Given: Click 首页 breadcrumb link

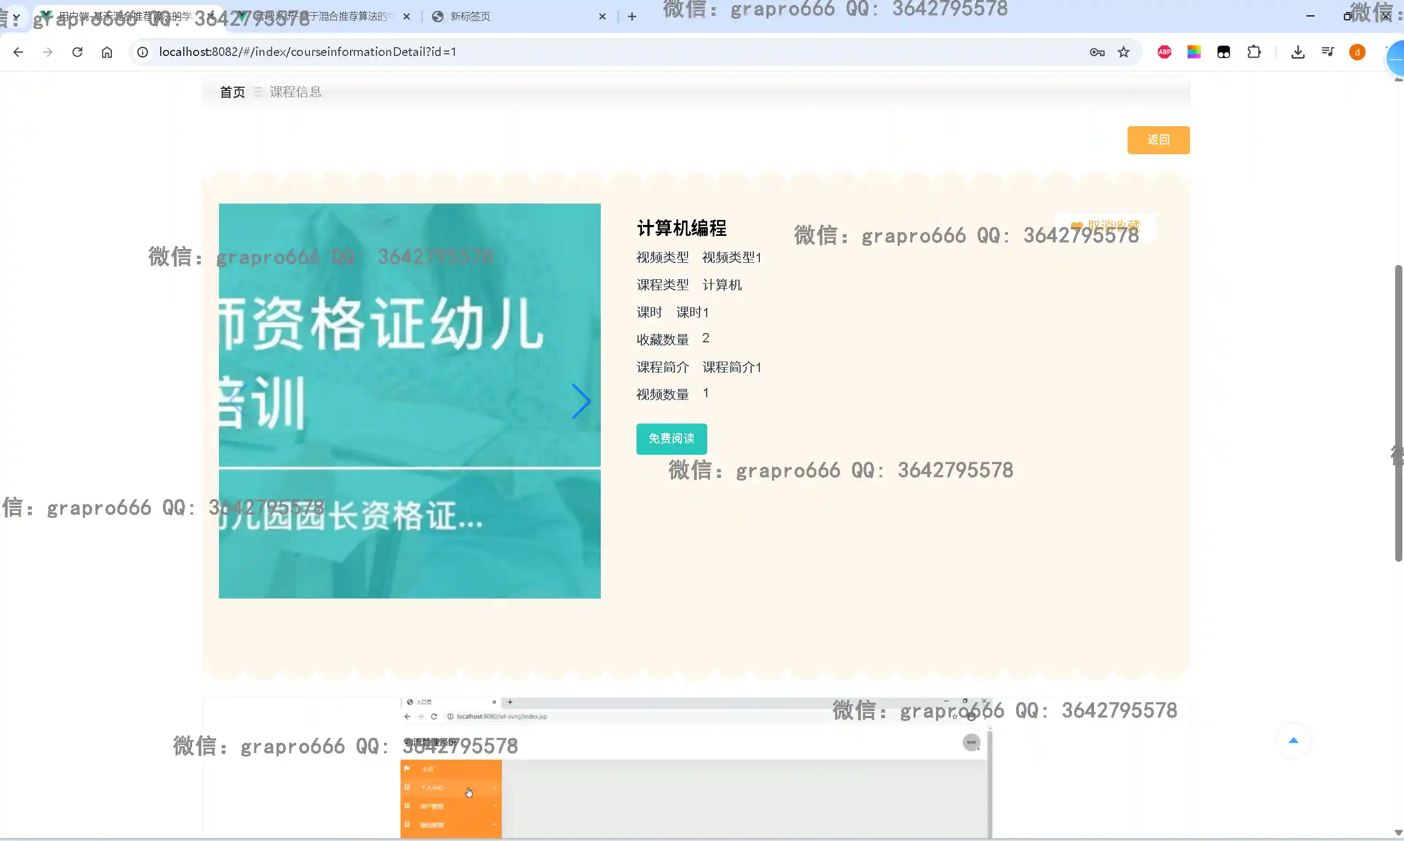Looking at the screenshot, I should tap(232, 92).
